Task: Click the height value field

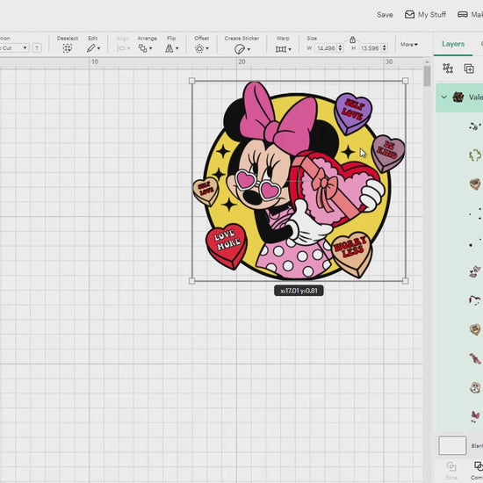Action: pyautogui.click(x=370, y=48)
